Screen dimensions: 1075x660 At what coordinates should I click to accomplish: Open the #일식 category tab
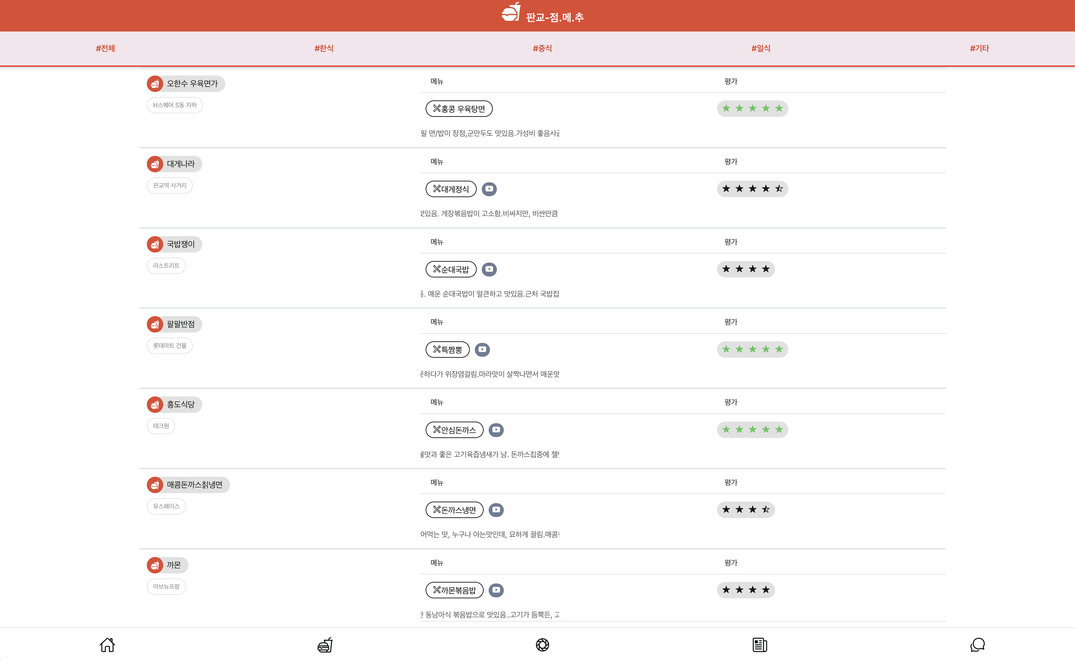point(761,48)
